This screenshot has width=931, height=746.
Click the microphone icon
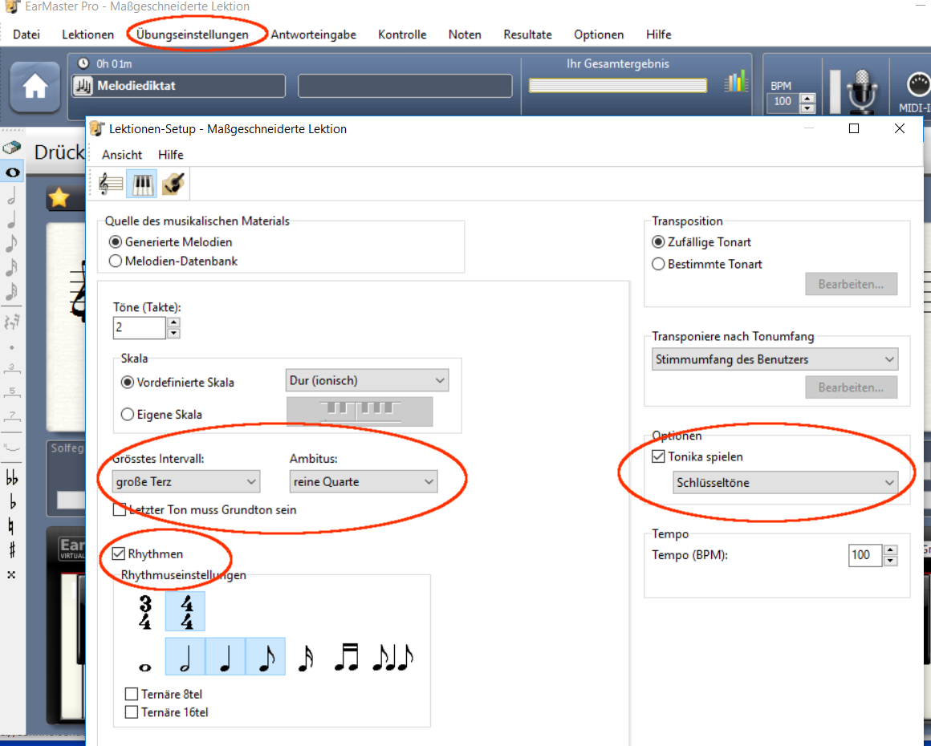861,91
